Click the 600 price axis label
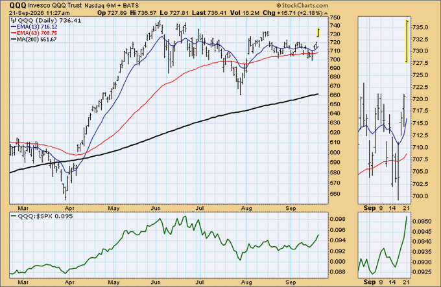Viewport: 441px width, 287px height. 335,152
